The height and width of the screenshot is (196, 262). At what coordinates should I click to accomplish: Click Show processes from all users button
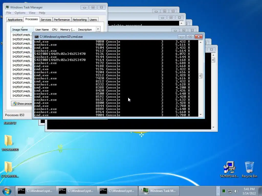[22, 104]
